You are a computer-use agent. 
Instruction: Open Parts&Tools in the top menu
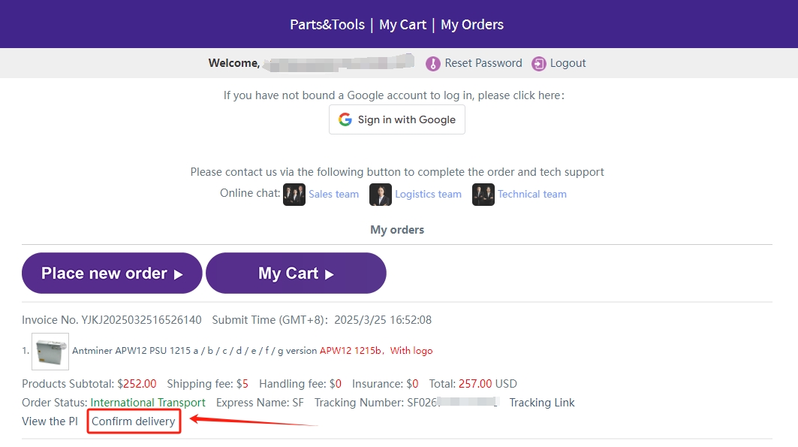point(327,25)
